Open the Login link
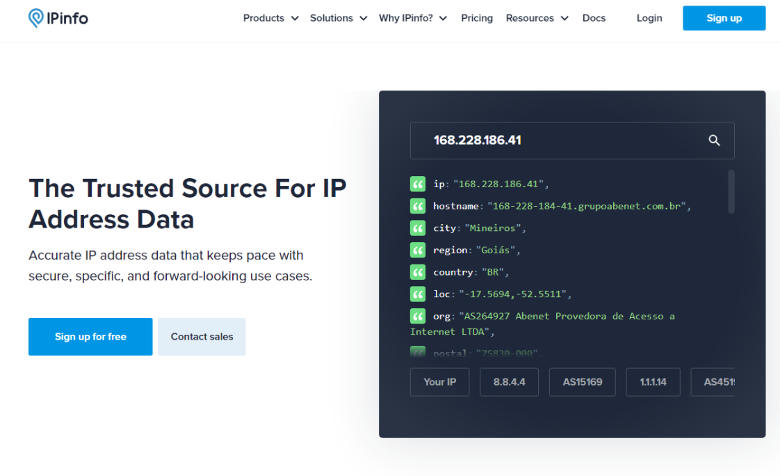 pyautogui.click(x=649, y=18)
